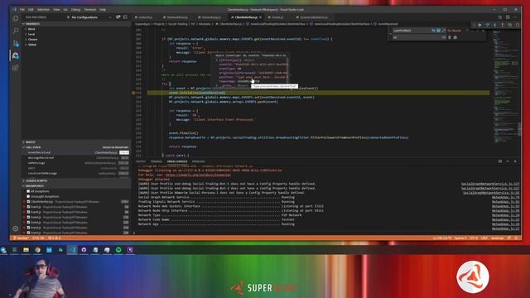Open the Terminal menu

[x=90, y=10]
